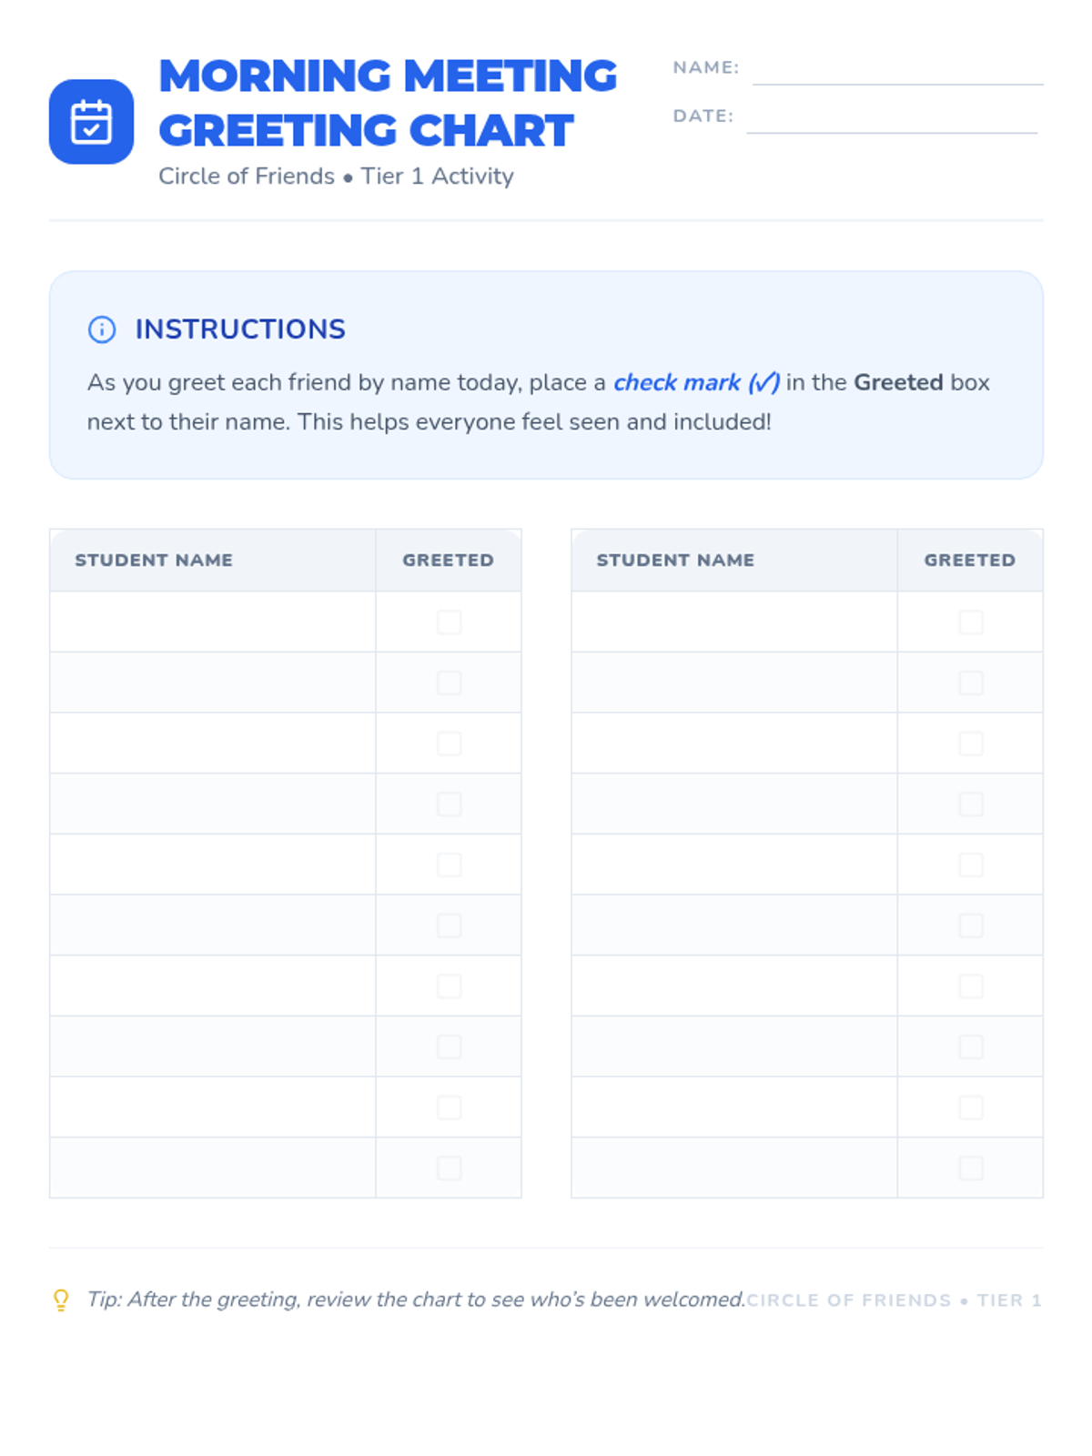Click the yellow lightbulb tip icon

(61, 1299)
